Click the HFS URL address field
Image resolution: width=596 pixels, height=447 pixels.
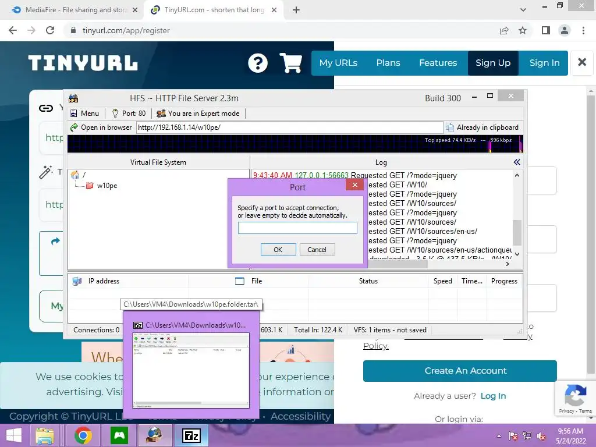pyautogui.click(x=289, y=127)
